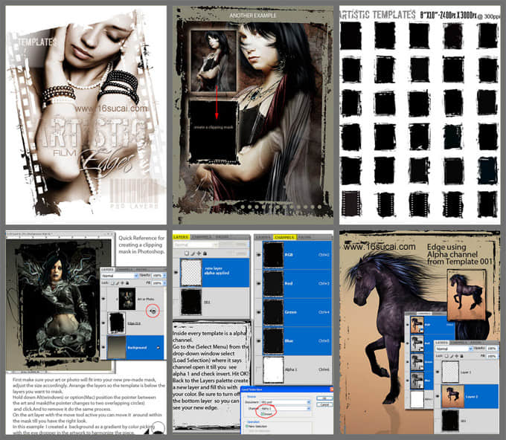The width and height of the screenshot is (506, 440).
Task: Hide the Art or Photo layer
Action: pos(103,299)
